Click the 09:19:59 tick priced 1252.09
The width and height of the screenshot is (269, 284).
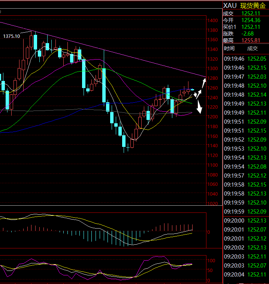point(245,212)
